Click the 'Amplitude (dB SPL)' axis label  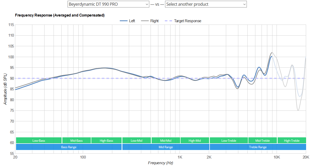(5, 89)
